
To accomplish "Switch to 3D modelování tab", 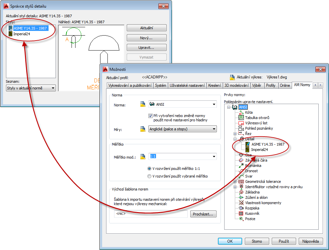I will click(x=237, y=85).
